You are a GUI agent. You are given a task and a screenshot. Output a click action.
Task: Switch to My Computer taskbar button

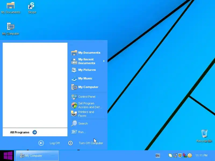coord(37,156)
